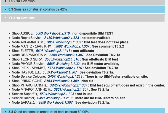The width and height of the screenshot is (168, 113).
Task: Click link S585.Workshop2.1.316
Action: [x=62, y=59]
